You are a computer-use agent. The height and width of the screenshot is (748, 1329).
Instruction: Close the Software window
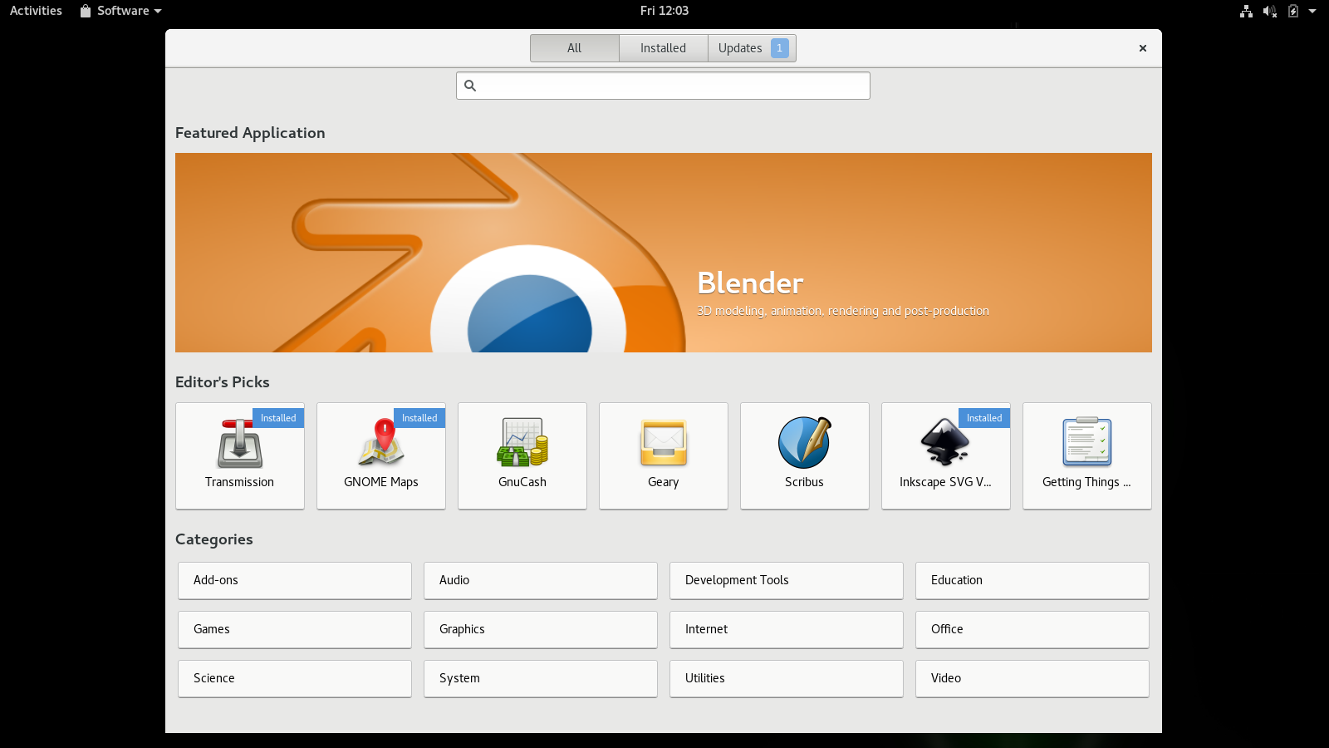[1143, 48]
